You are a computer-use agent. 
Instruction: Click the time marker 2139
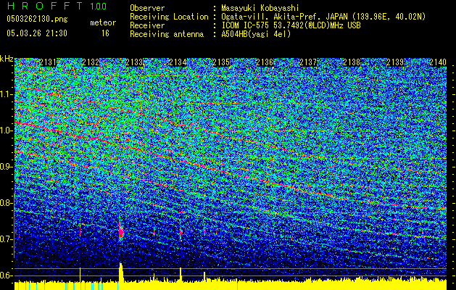tap(395, 62)
